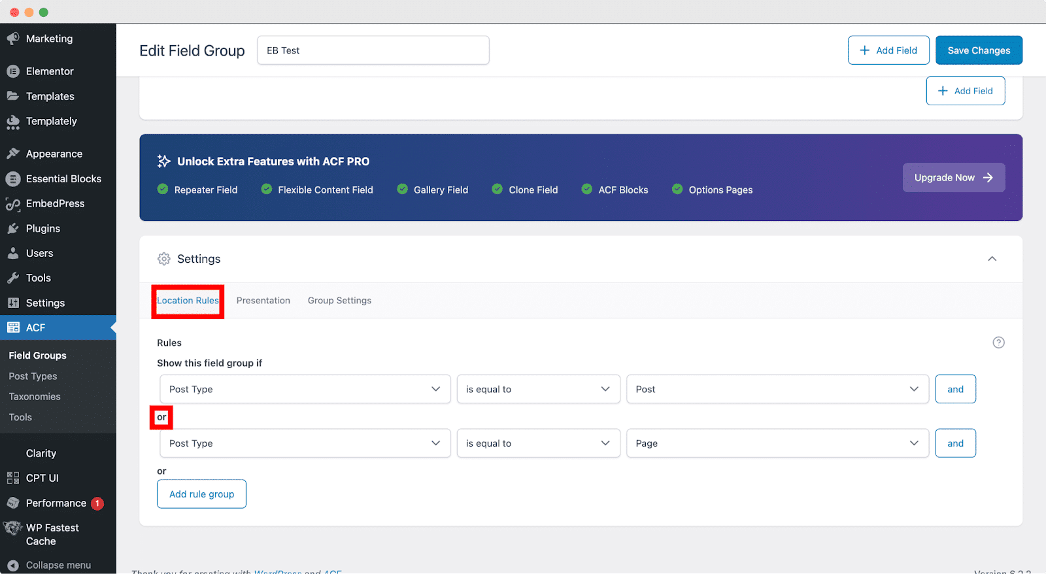The height and width of the screenshot is (574, 1046).
Task: Click the Appearance paintbrush icon
Action: point(13,154)
